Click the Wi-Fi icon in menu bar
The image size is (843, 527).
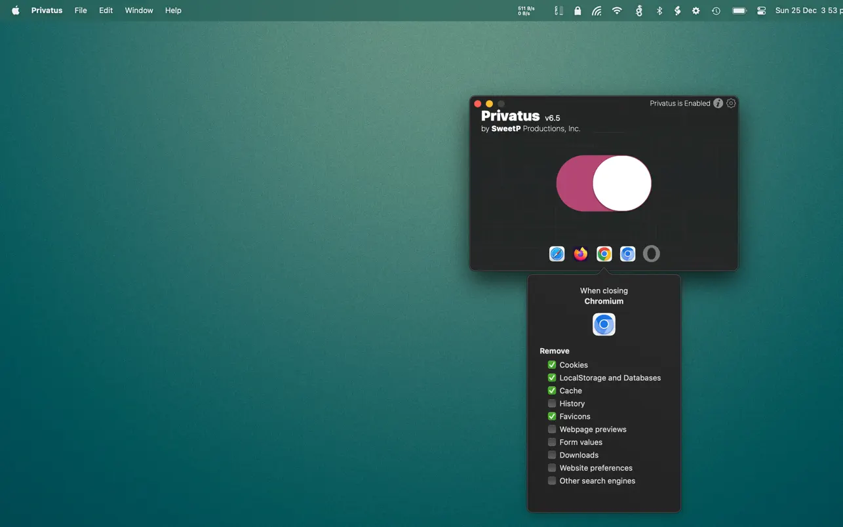click(617, 10)
